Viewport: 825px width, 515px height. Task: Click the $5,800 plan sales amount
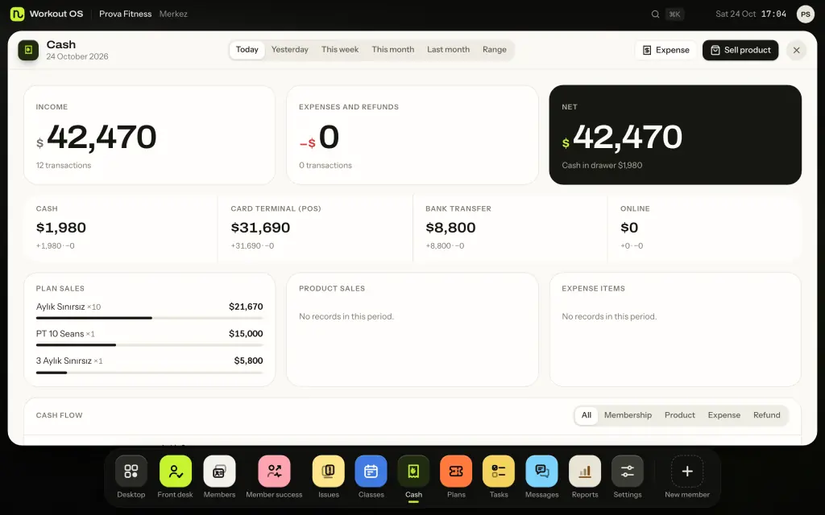pos(248,360)
